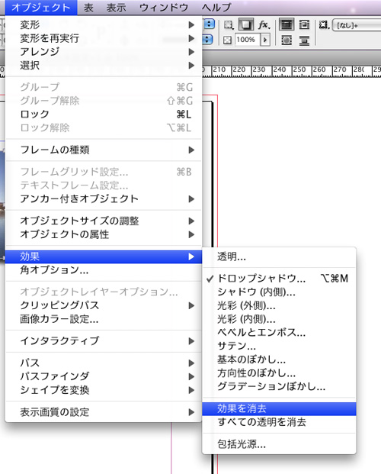Choose 画像カラー設定... menu item
Screen dimensions: 381x474
[x=104, y=319]
